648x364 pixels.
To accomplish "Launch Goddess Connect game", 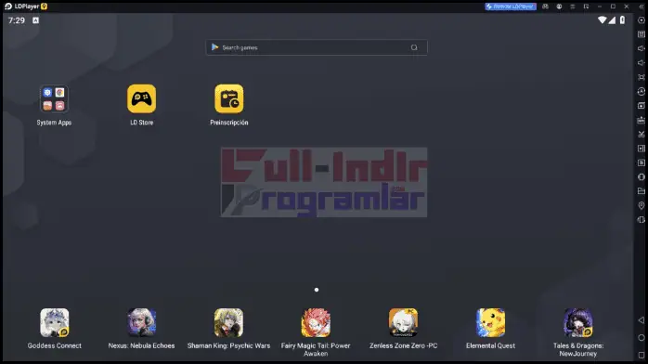I will pyautogui.click(x=54, y=323).
